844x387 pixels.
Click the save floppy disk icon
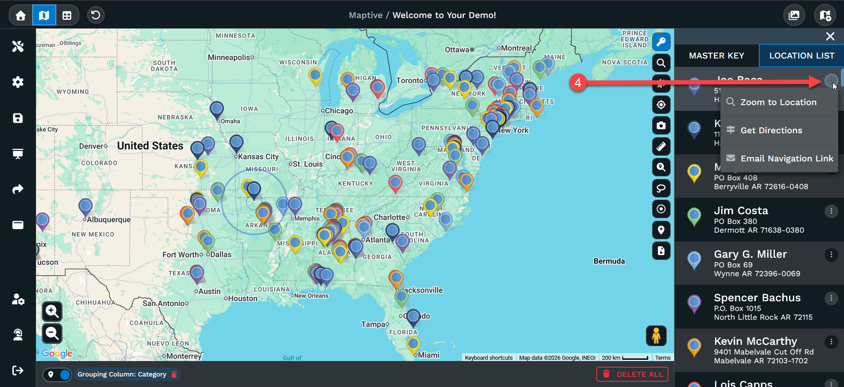tap(18, 118)
